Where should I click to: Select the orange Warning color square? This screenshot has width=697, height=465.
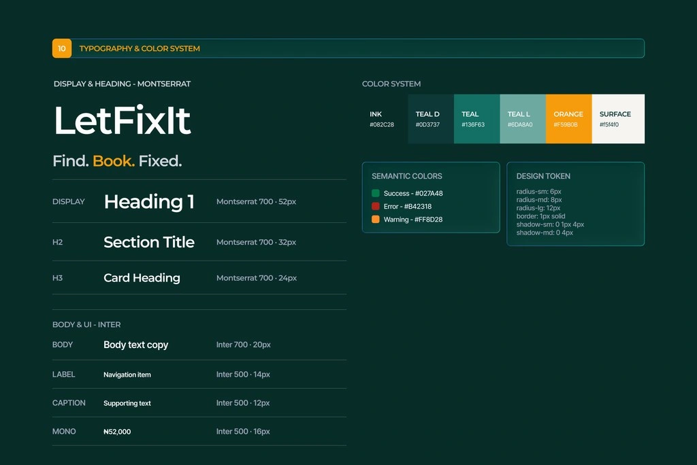[376, 220]
